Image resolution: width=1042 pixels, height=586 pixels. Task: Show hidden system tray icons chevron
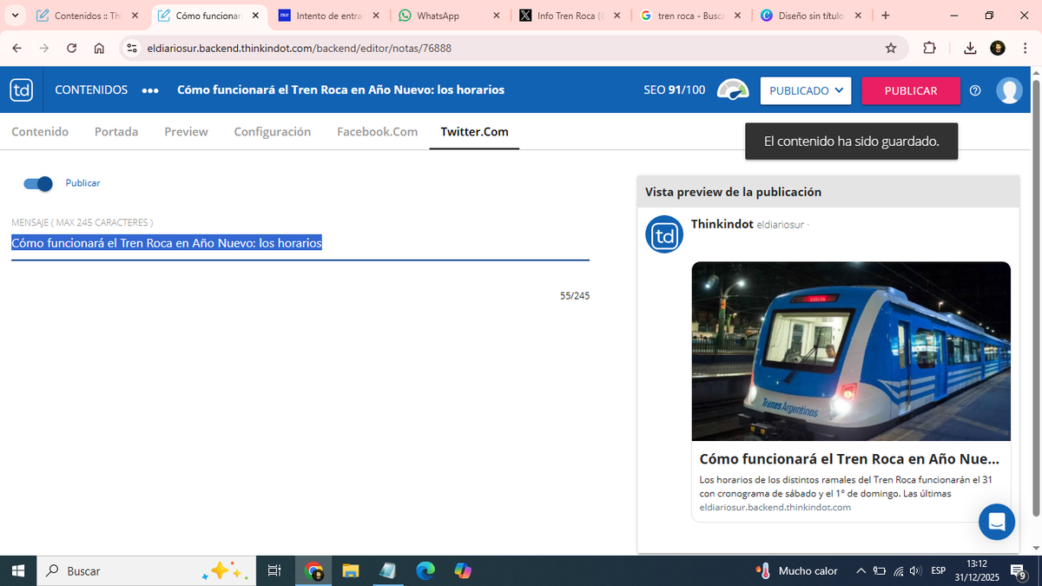pos(861,571)
